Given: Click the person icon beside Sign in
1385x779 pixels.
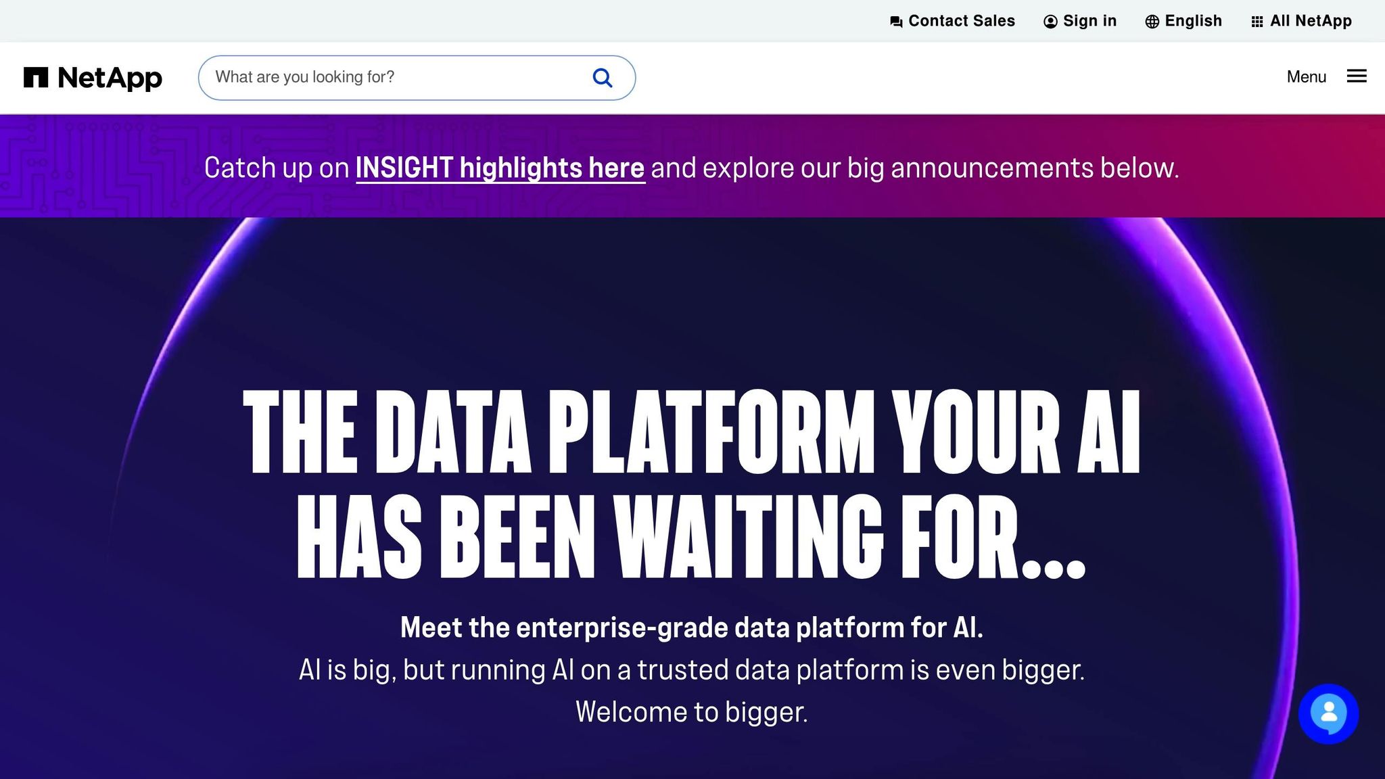Looking at the screenshot, I should click(1050, 21).
